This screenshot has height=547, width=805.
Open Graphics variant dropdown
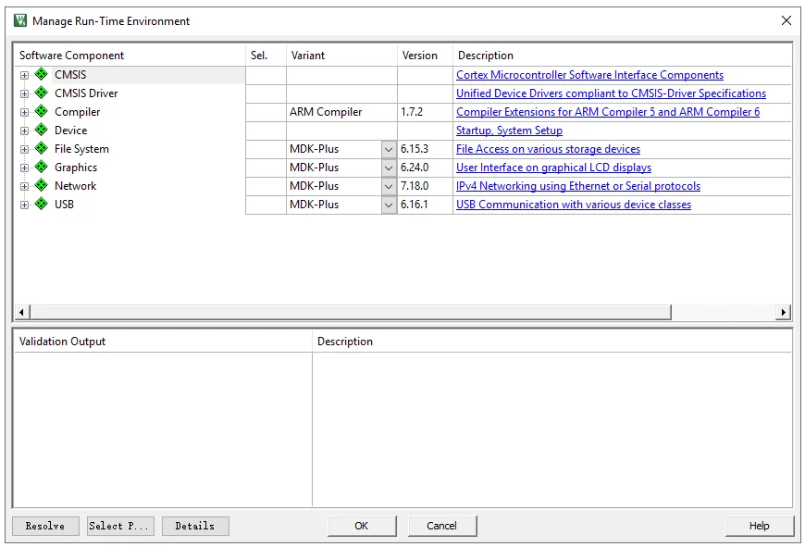(x=389, y=168)
